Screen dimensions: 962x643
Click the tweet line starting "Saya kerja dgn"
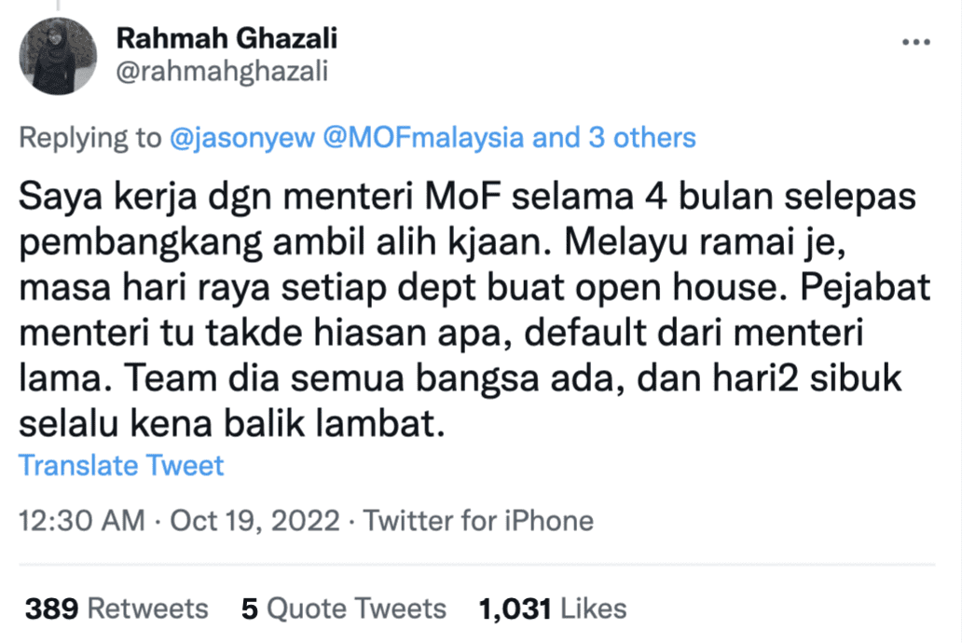tap(468, 197)
